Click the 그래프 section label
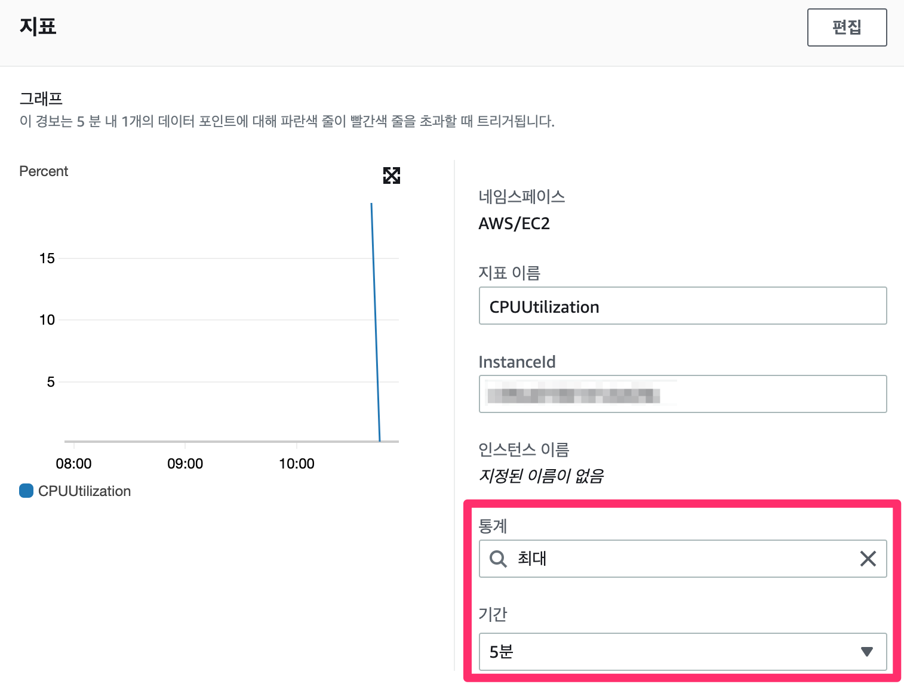Viewport: 904px width, 684px height. click(40, 98)
